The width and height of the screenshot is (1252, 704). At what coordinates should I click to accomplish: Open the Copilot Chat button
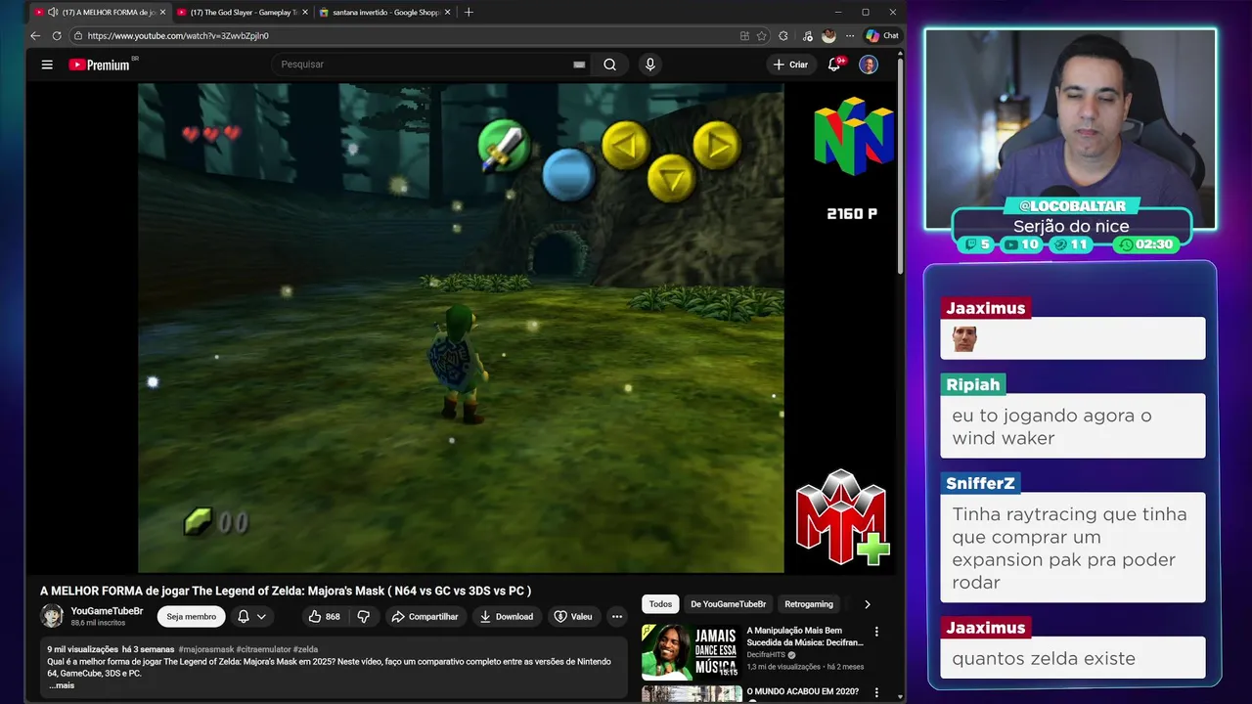882,36
